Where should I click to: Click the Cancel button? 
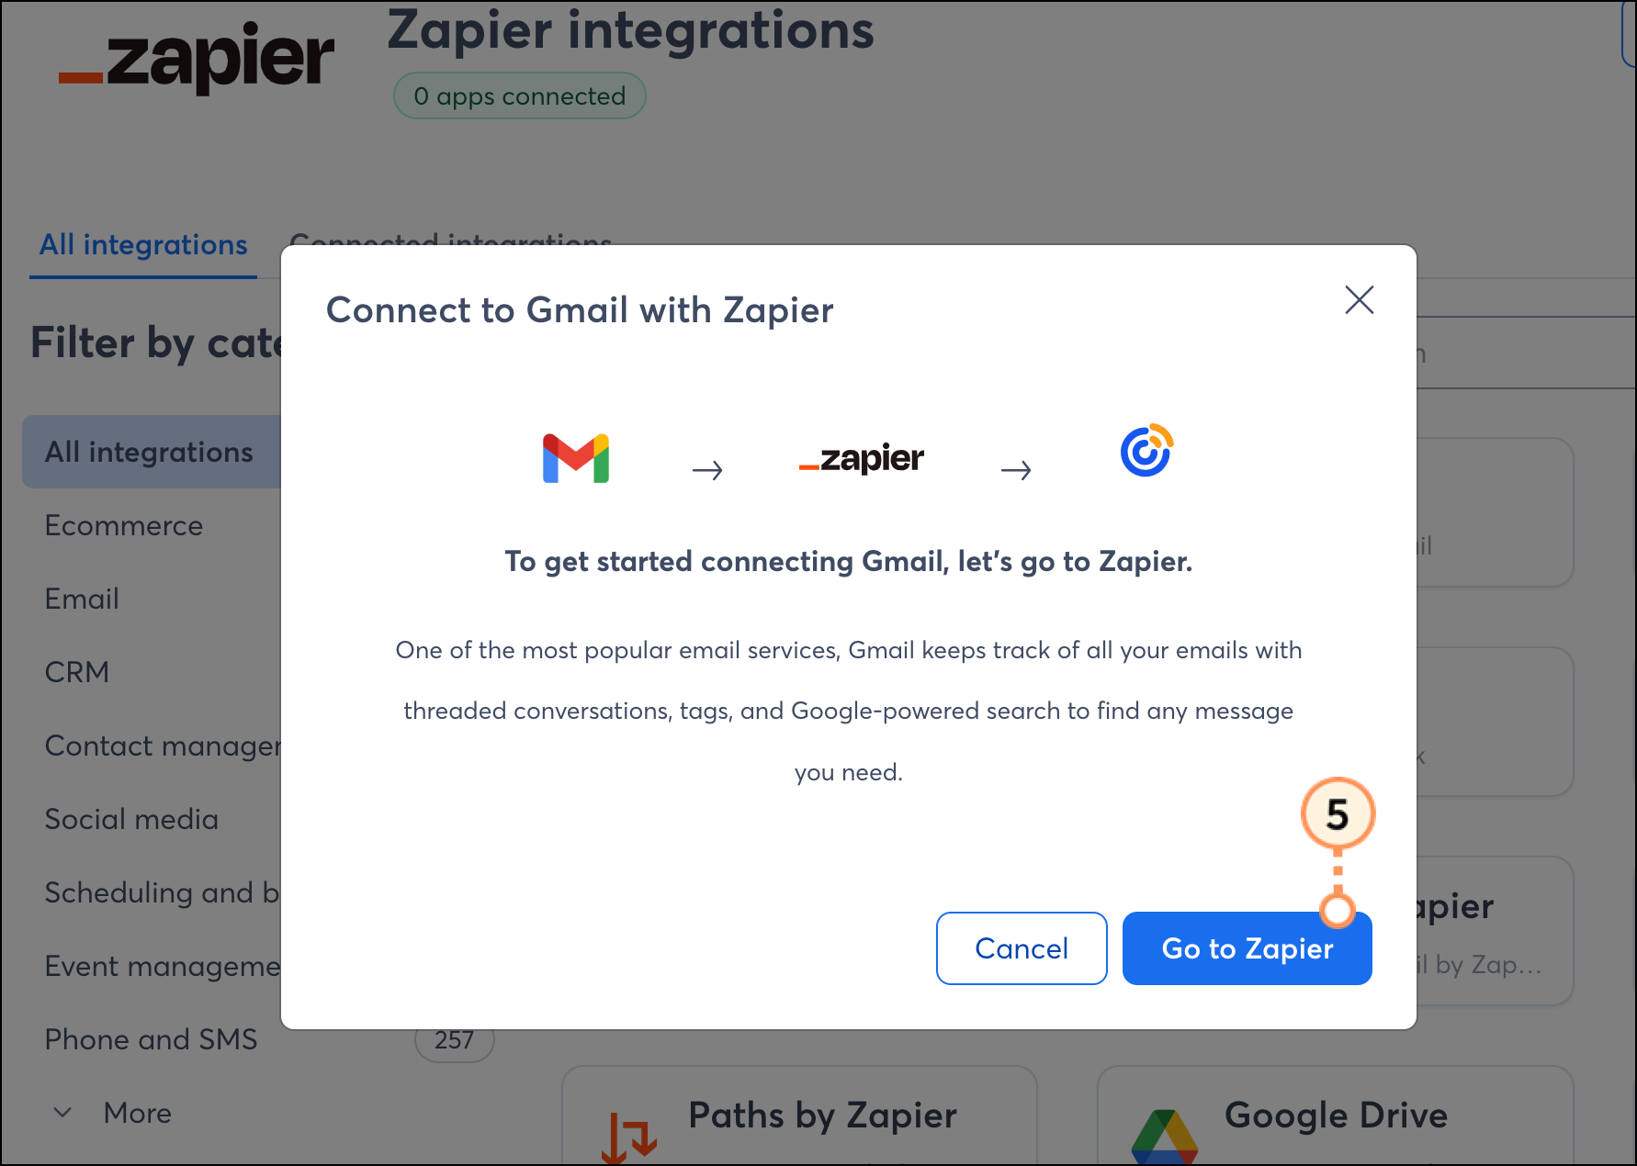tap(1022, 948)
